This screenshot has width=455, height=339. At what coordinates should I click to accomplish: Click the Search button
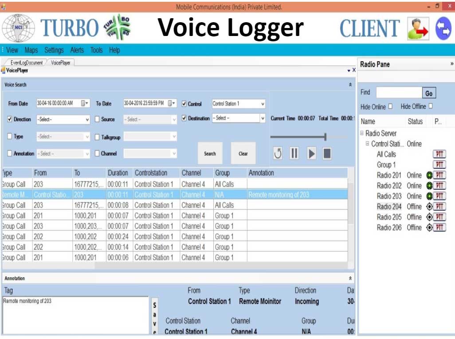[210, 153]
